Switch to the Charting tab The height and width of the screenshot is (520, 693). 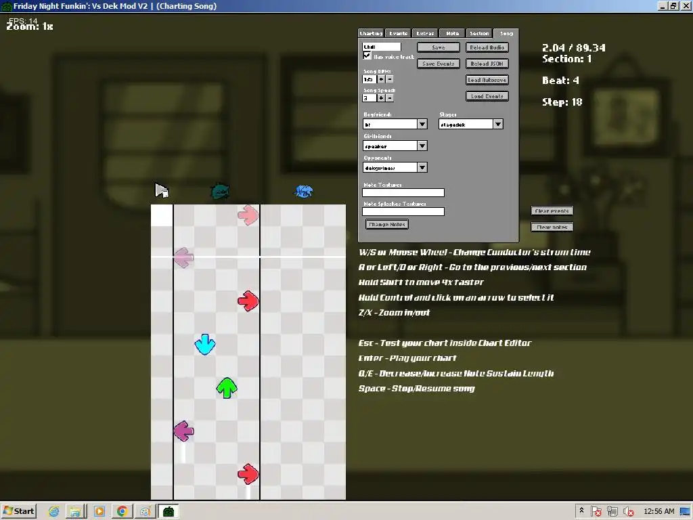coord(371,33)
